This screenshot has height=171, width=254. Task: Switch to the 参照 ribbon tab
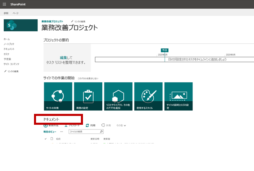tap(6, 13)
